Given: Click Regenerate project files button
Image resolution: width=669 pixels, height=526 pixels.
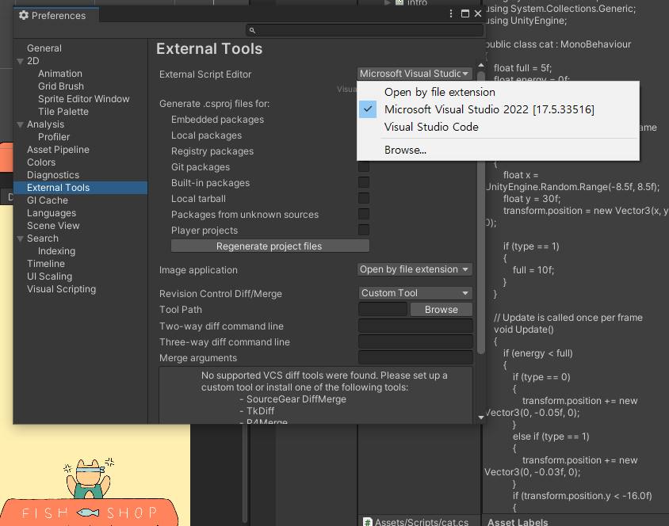Looking at the screenshot, I should (270, 246).
